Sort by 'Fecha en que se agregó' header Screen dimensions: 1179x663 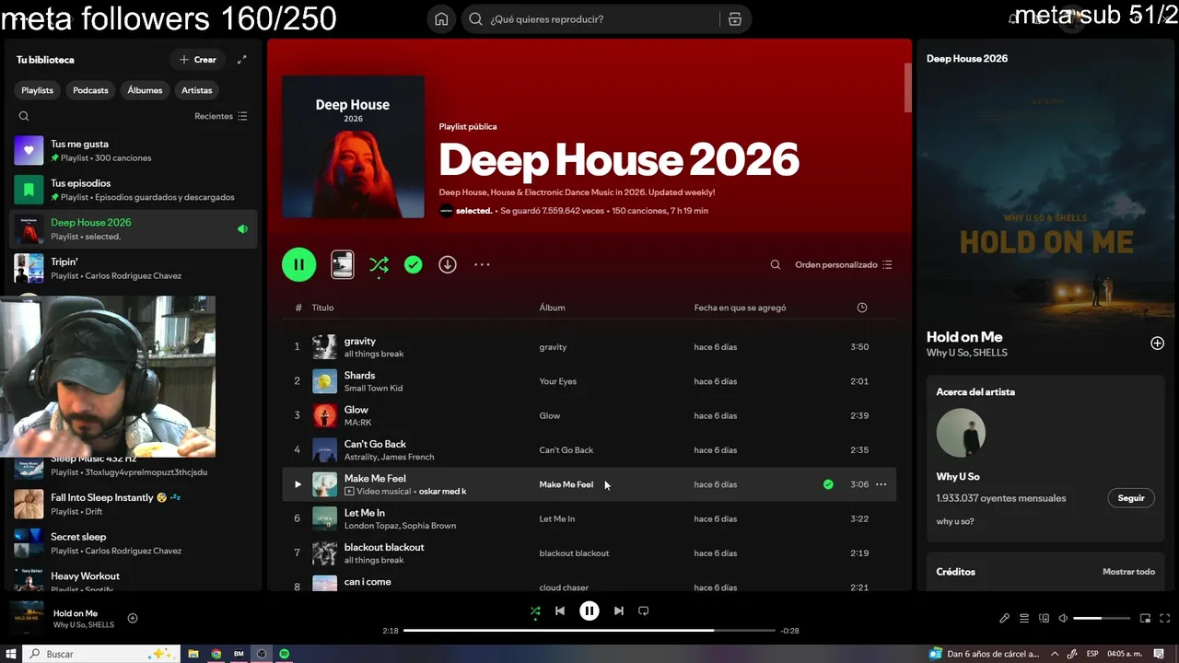point(740,308)
